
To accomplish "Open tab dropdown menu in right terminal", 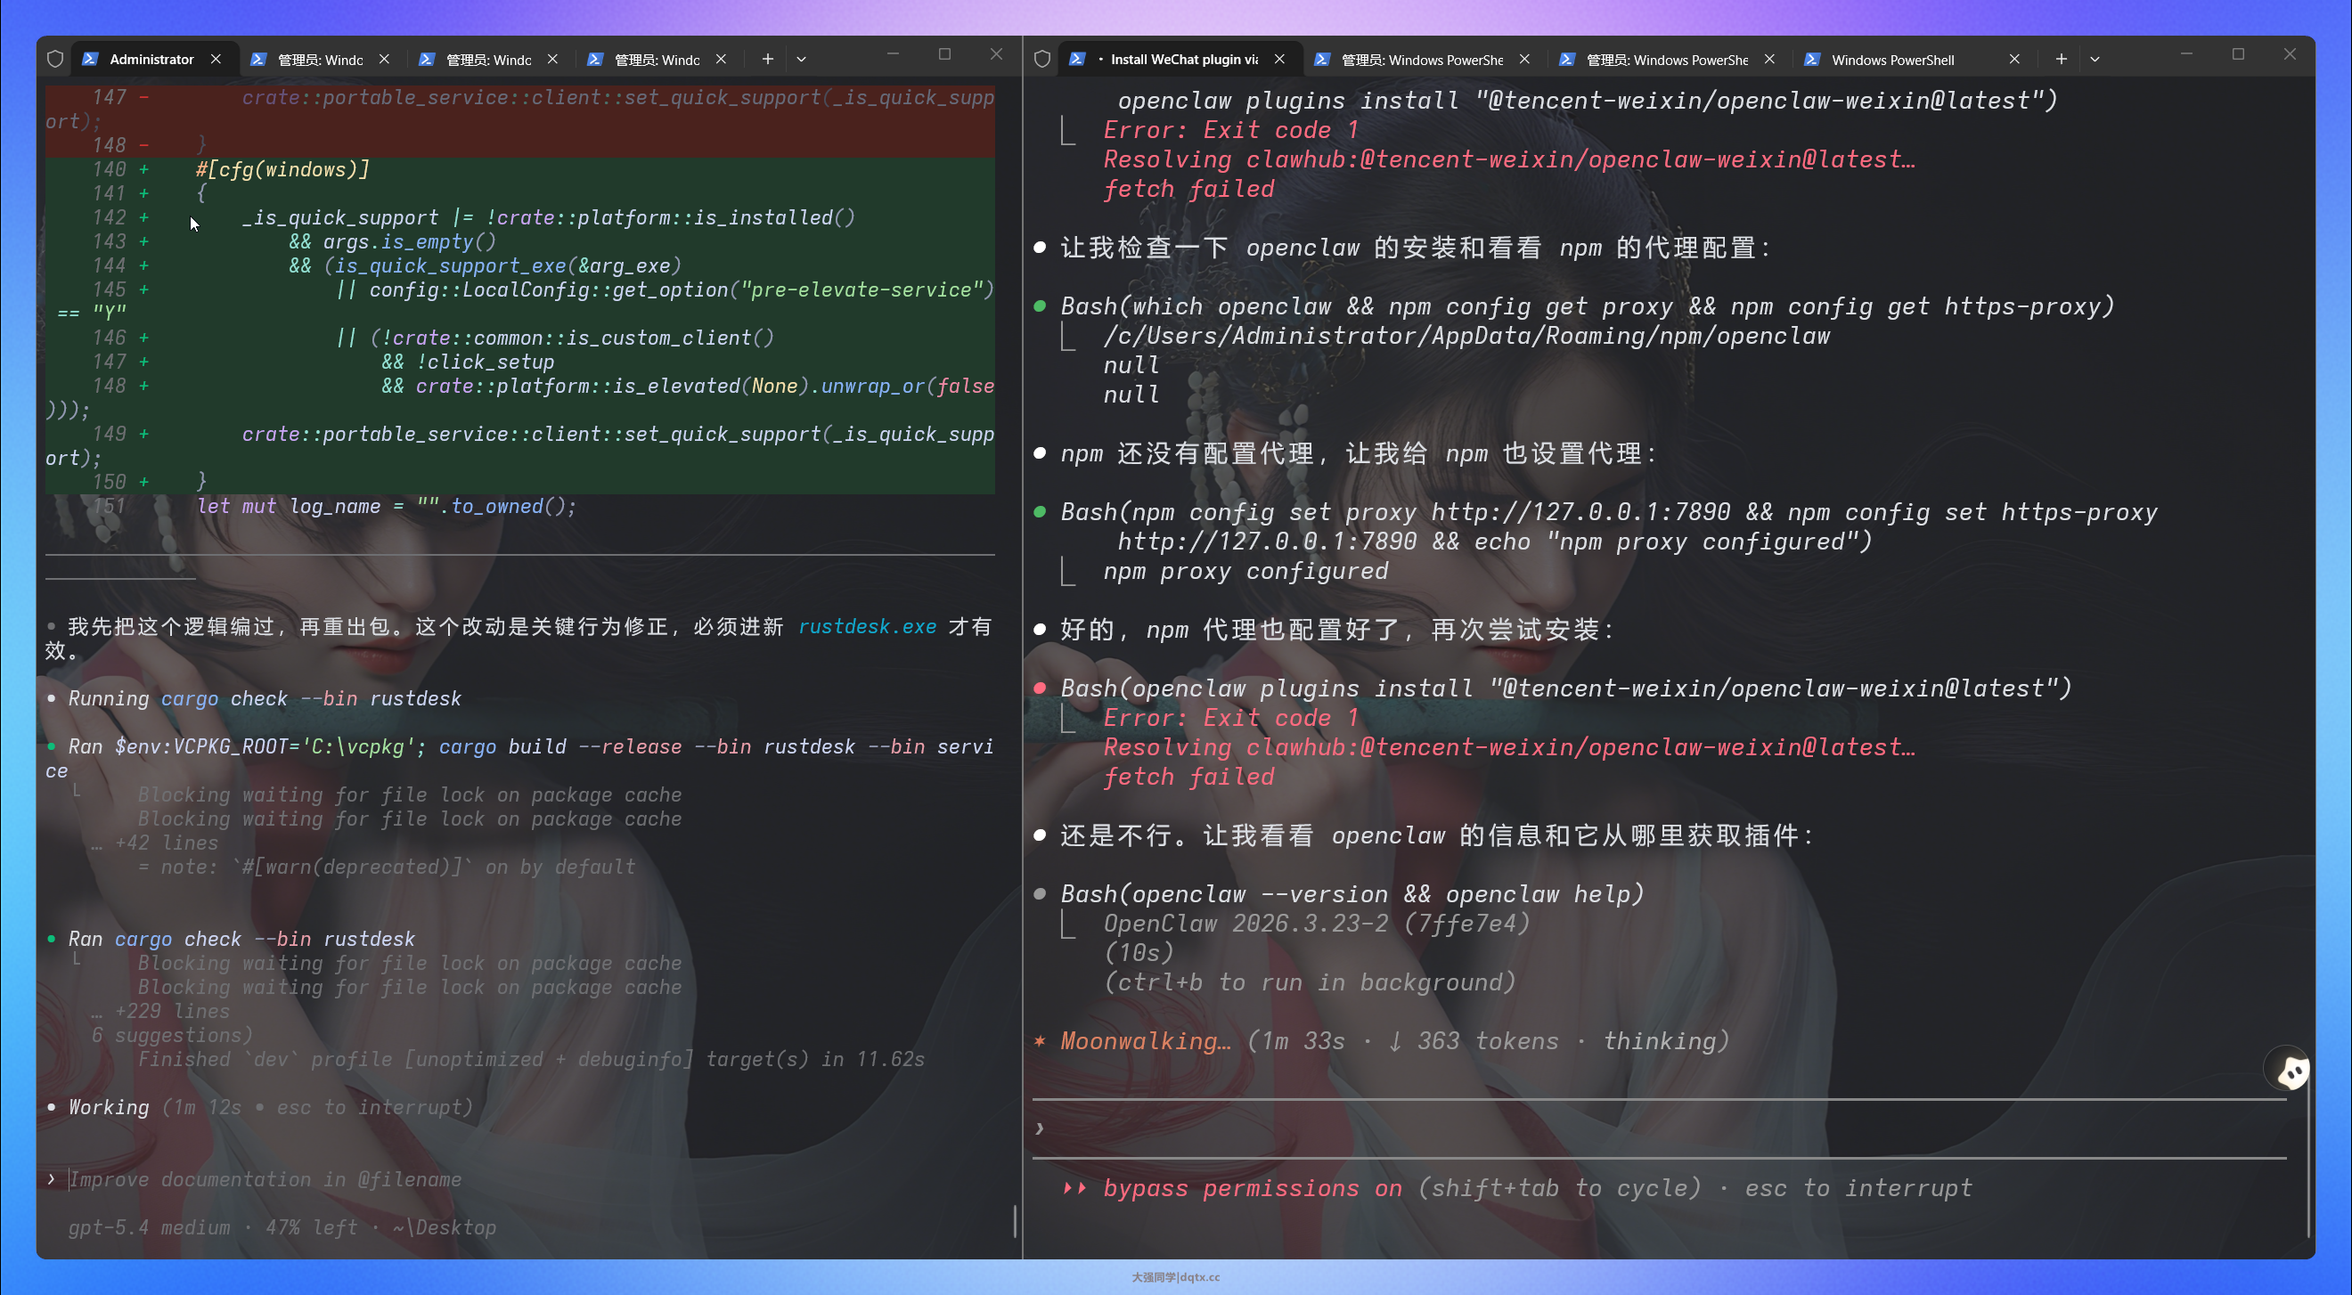I will click(2095, 60).
